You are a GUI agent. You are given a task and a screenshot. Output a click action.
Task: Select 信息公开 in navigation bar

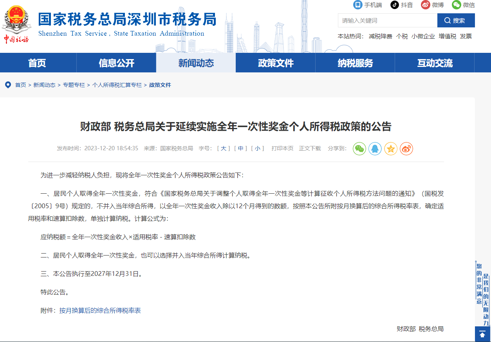tap(116, 63)
